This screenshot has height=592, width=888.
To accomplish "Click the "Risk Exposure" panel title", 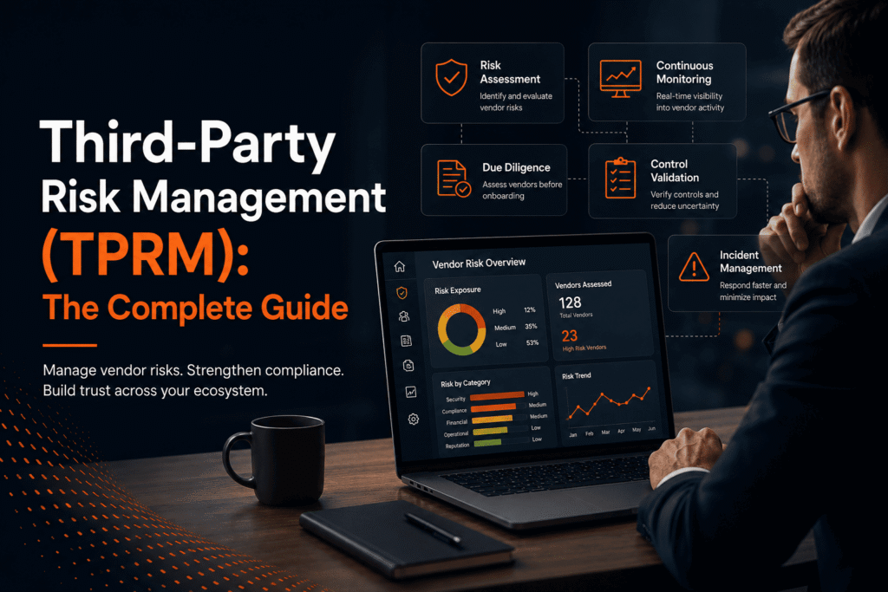I will click(x=458, y=290).
